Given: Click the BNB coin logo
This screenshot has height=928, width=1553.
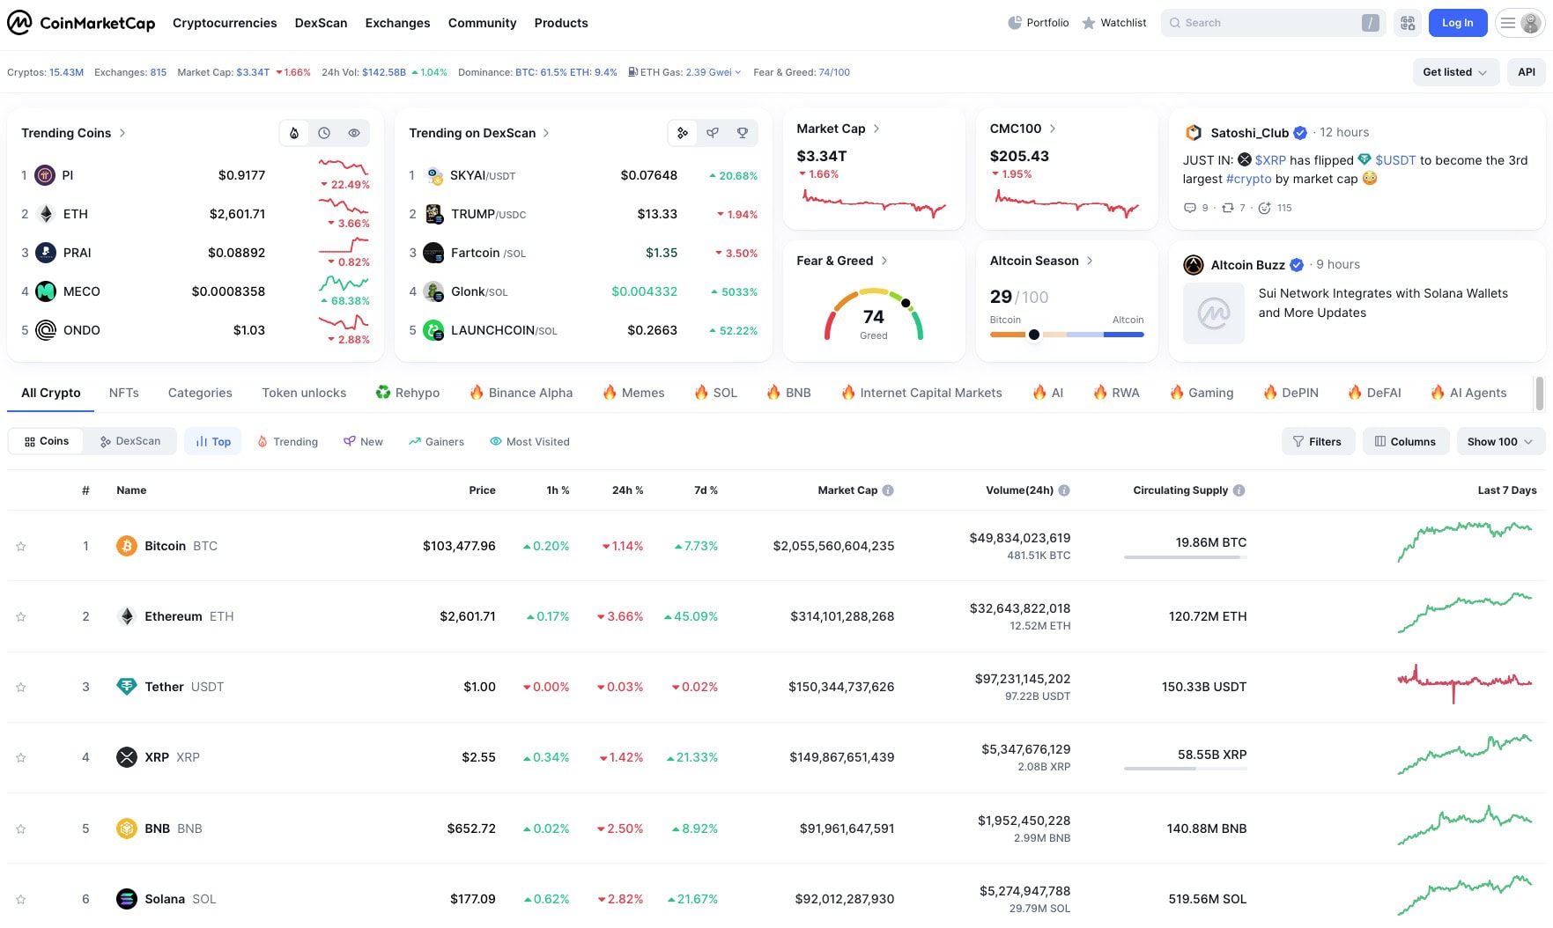Looking at the screenshot, I should point(127,829).
